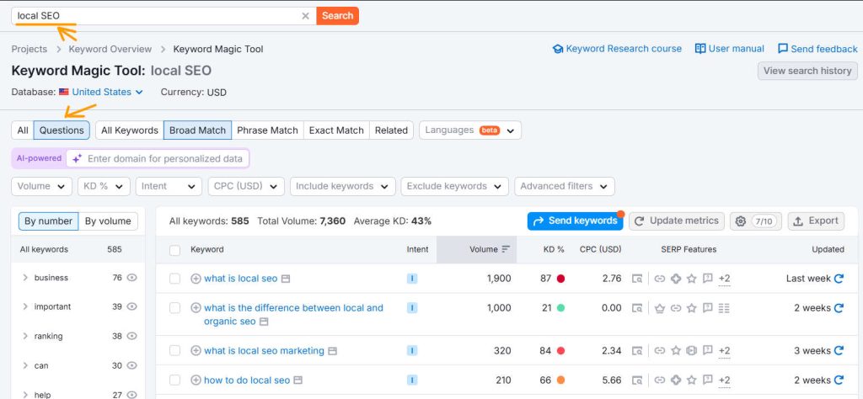Toggle the eye icon for ranking group
Image resolution: width=863 pixels, height=399 pixels.
point(131,336)
